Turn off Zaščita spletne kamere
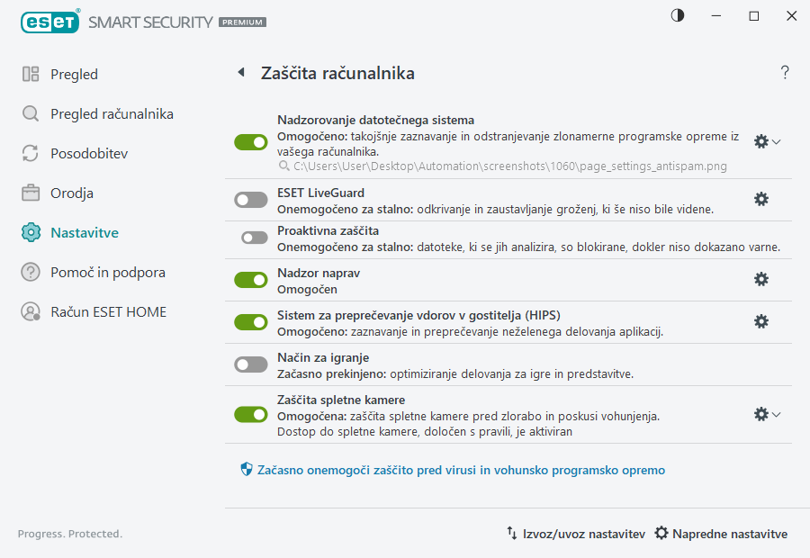 click(x=250, y=414)
